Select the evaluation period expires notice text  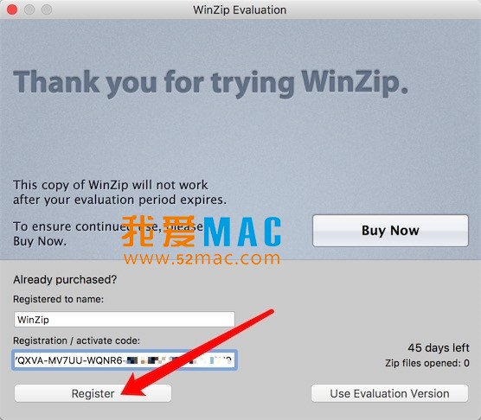click(119, 193)
